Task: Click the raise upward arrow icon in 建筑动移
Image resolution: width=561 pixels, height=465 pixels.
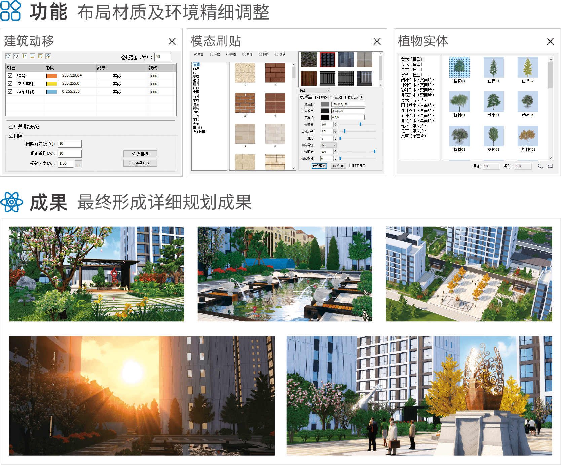Action: (x=32, y=56)
